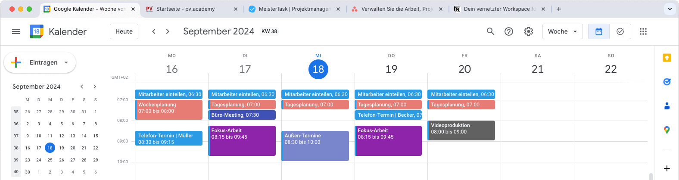
Task: Click the search magnifier icon
Action: coord(490,31)
